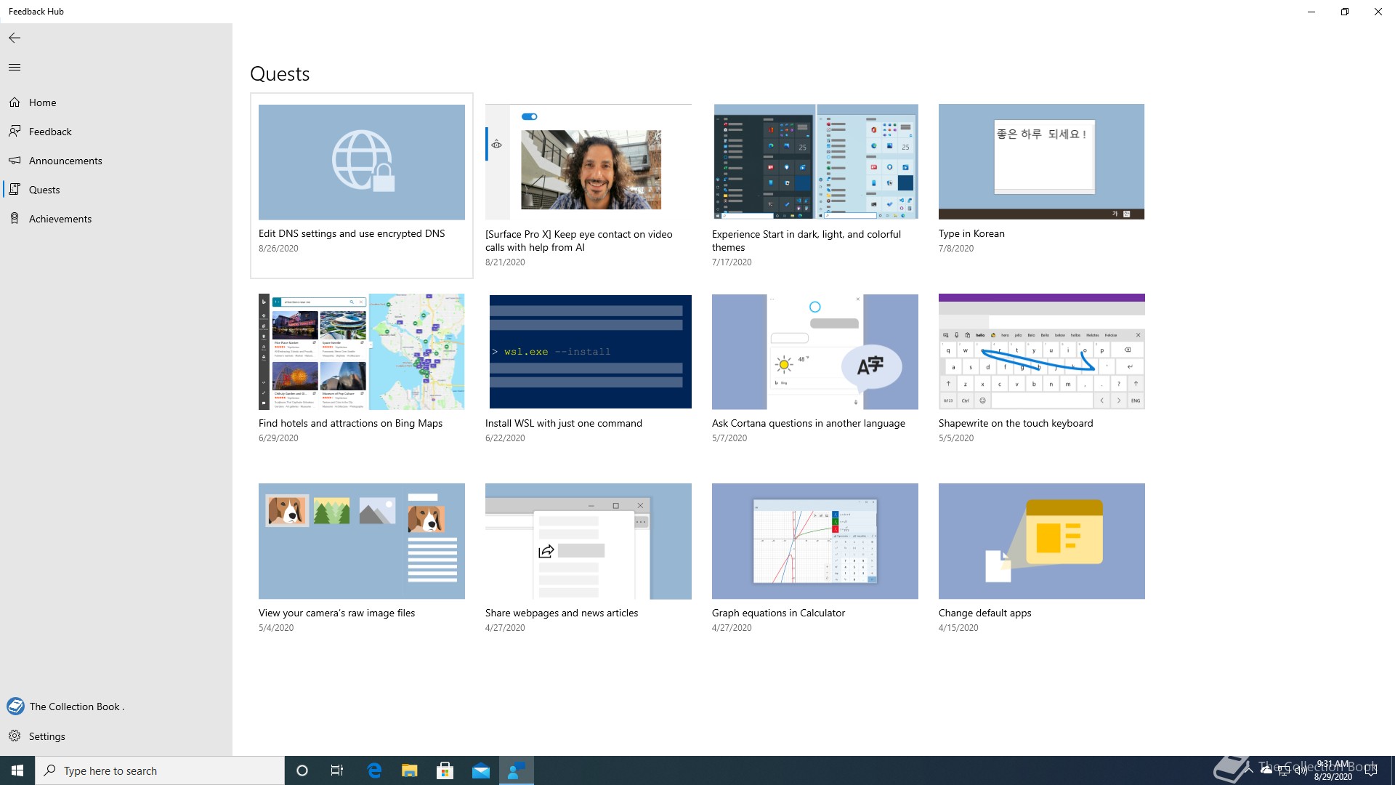Open the Change default apps thumbnail
The width and height of the screenshot is (1395, 785).
pos(1042,542)
